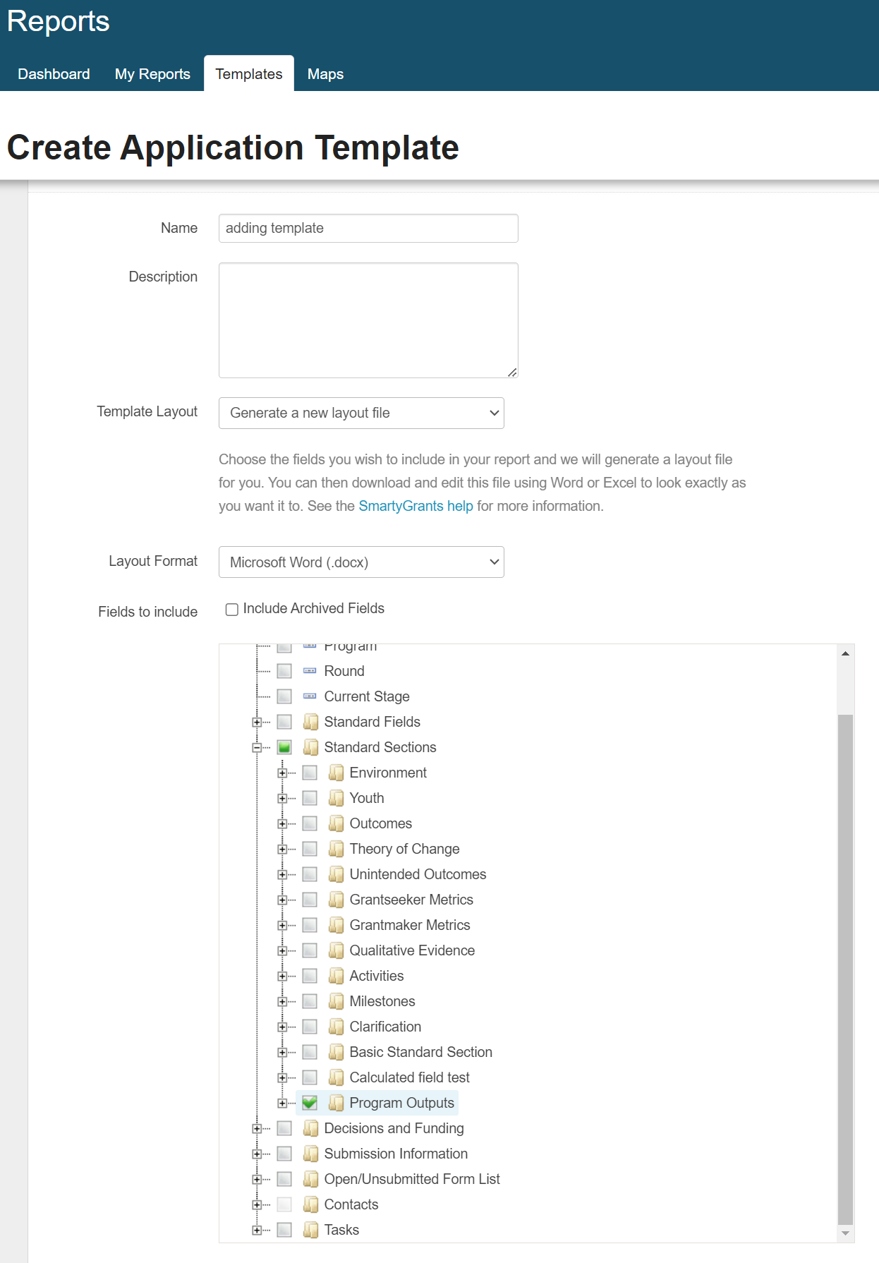
Task: Open the Maps tab
Action: (x=325, y=74)
